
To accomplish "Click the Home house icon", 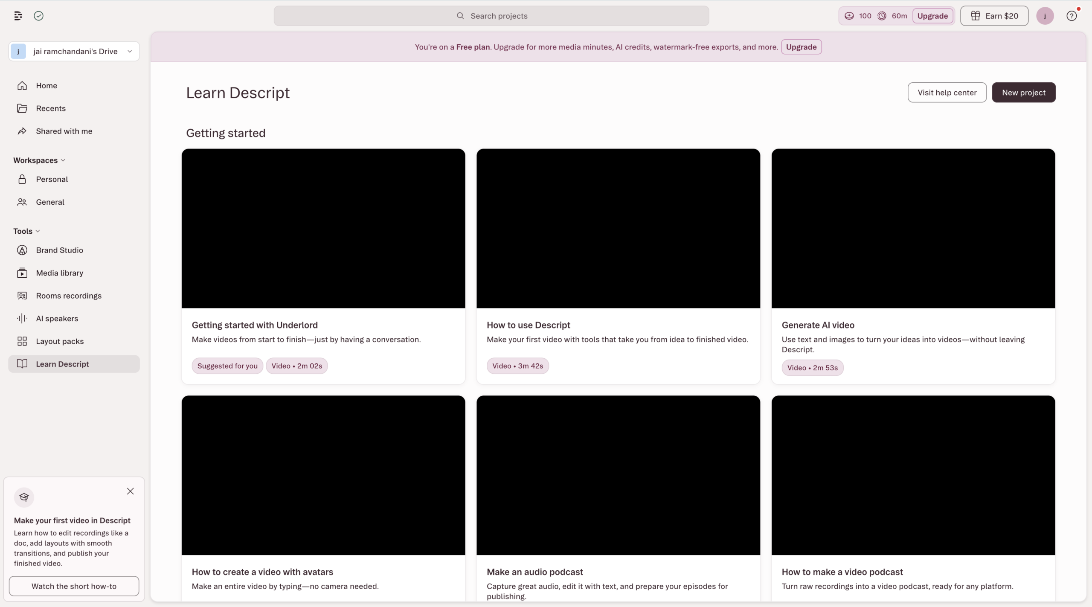I will pyautogui.click(x=22, y=86).
